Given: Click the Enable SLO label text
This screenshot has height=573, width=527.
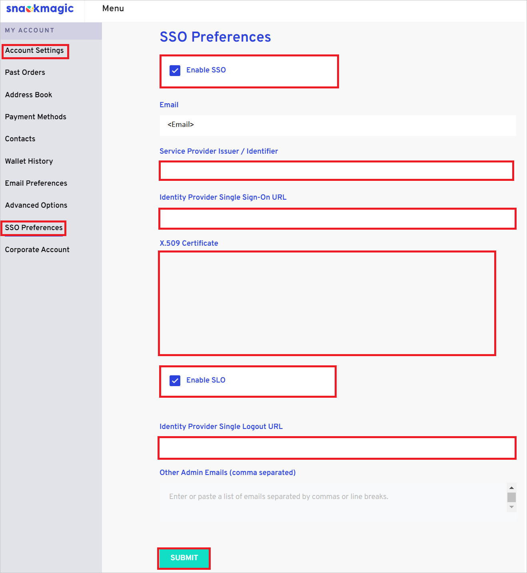Looking at the screenshot, I should click(x=206, y=380).
